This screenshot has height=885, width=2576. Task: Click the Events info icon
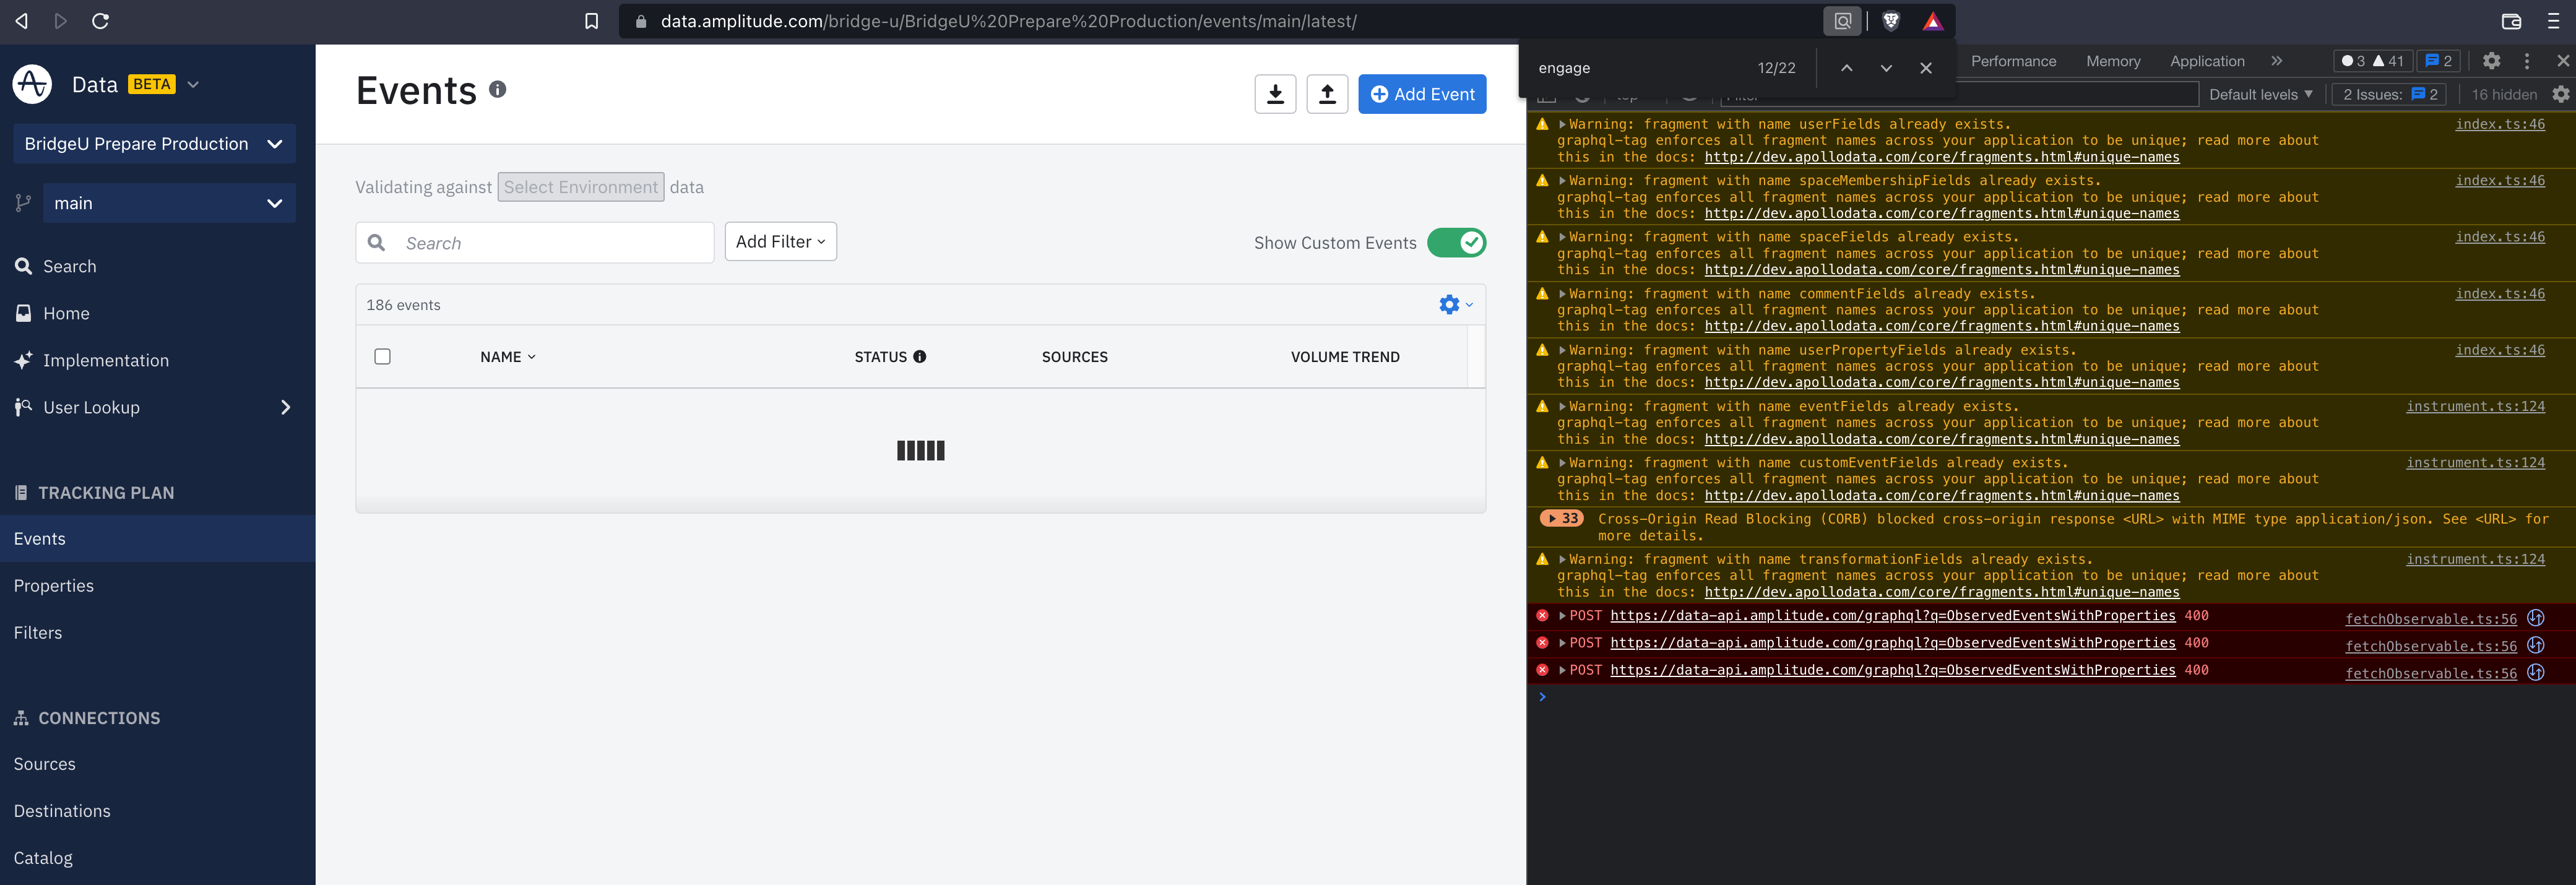[497, 90]
